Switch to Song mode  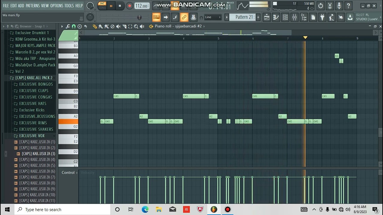[x=102, y=8]
